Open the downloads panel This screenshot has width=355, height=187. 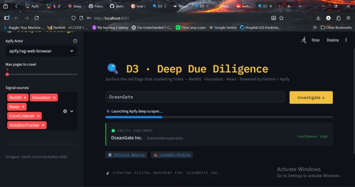(x=318, y=18)
